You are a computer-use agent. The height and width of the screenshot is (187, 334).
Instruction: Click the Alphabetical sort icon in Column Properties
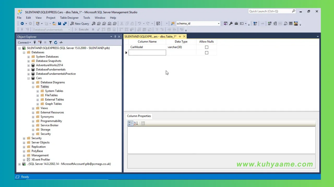point(136,123)
